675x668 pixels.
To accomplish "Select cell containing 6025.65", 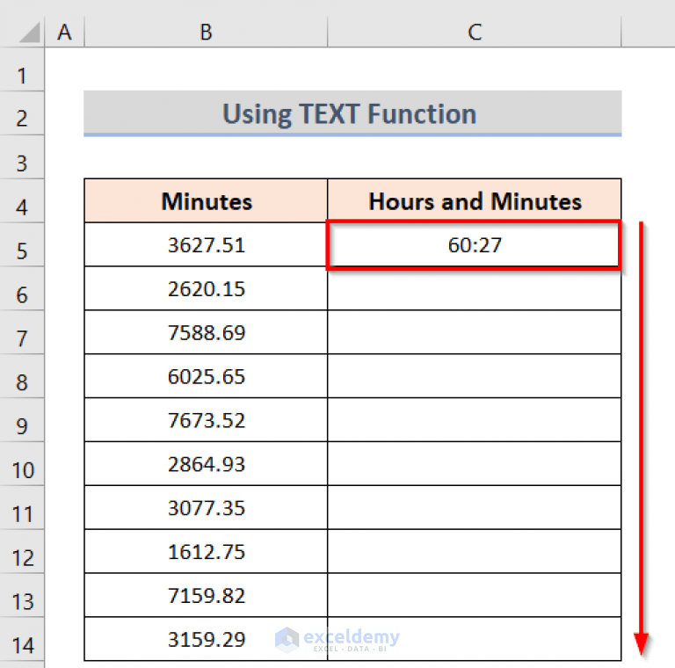I will click(x=206, y=376).
